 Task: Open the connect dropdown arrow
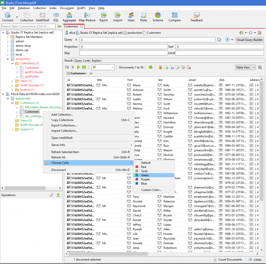point(17,17)
